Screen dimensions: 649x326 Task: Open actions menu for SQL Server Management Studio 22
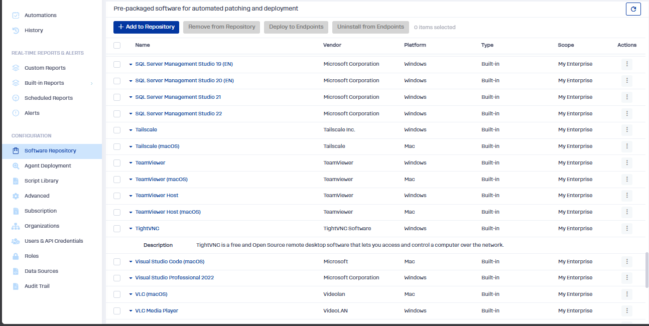626,114
